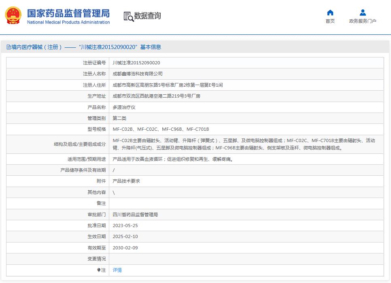
Task: Click the document icon before 境内医疗器械（注册）
Action: click(8, 47)
